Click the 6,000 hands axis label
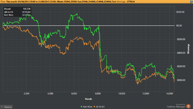This screenshot has width=194, height=109. pyautogui.click(x=74, y=94)
